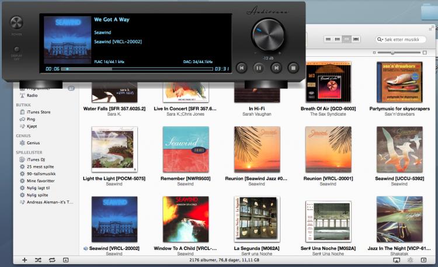Click the Audirvana track progress bar
The height and width of the screenshot is (267, 438).
pyautogui.click(x=137, y=69)
